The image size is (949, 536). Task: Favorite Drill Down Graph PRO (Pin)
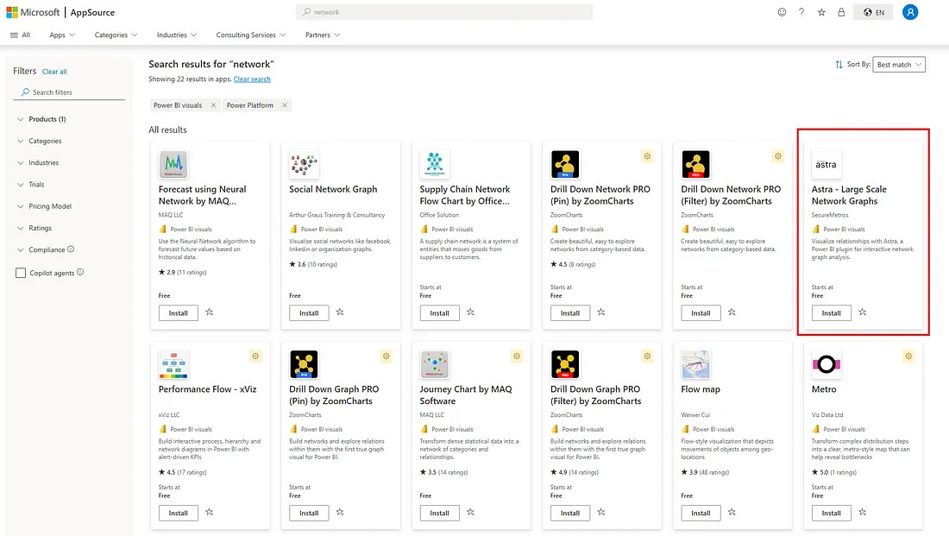coord(340,513)
